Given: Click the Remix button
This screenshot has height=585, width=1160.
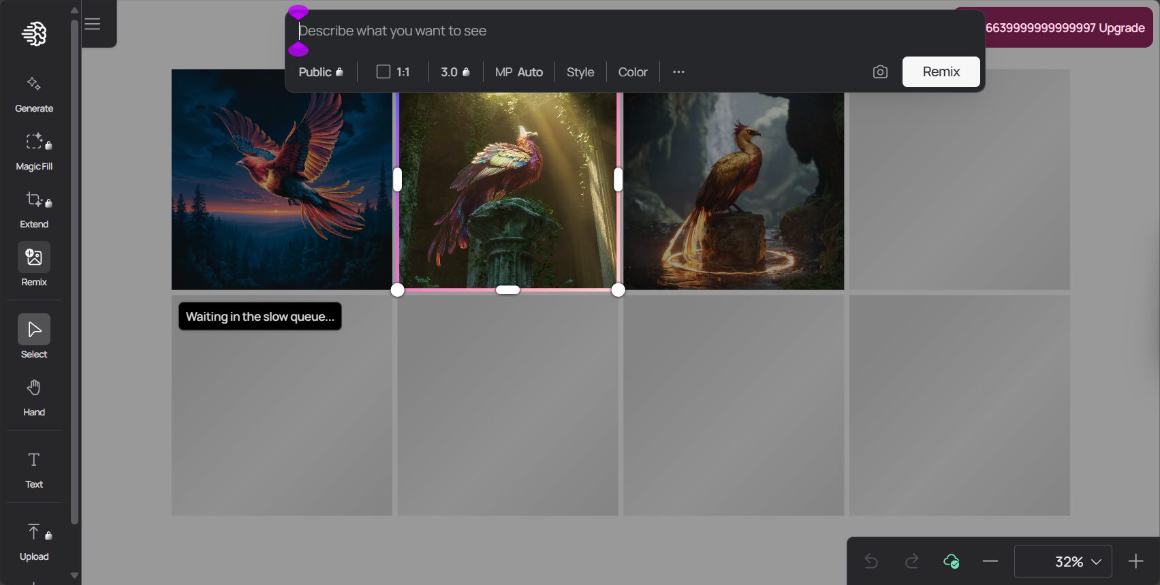Looking at the screenshot, I should [941, 72].
